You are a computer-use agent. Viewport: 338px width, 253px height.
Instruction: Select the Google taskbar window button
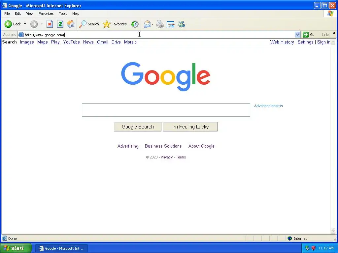(61, 248)
